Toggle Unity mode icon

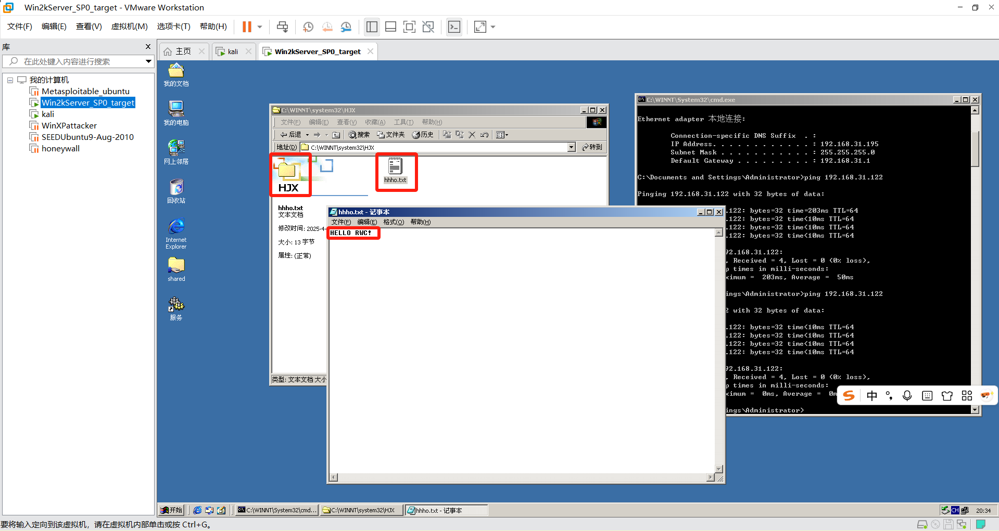pyautogui.click(x=428, y=27)
